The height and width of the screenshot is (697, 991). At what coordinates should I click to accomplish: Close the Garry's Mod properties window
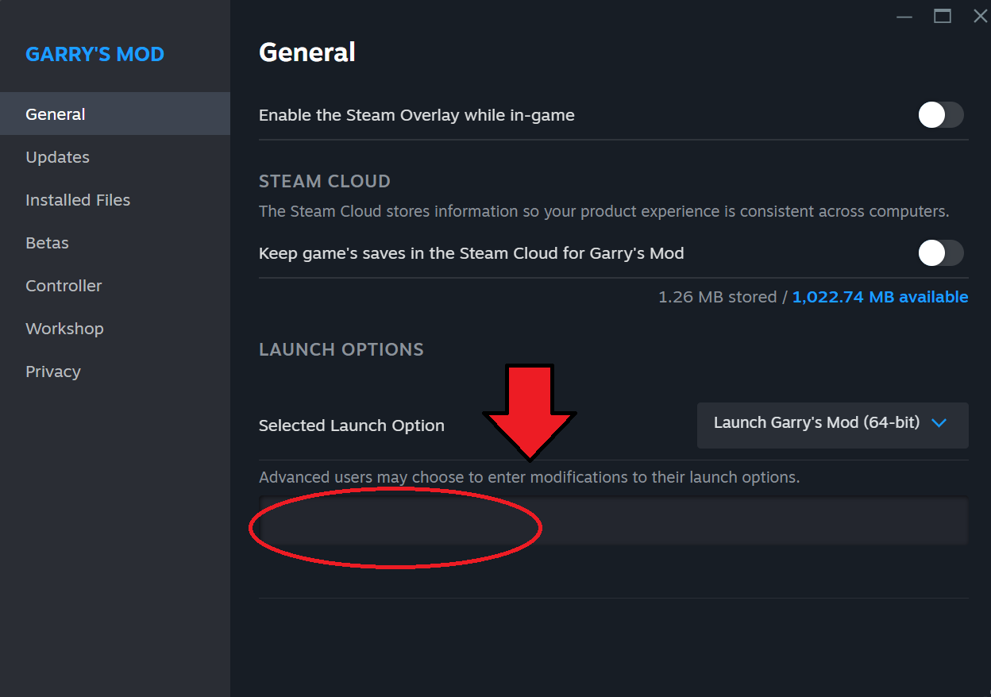(980, 16)
